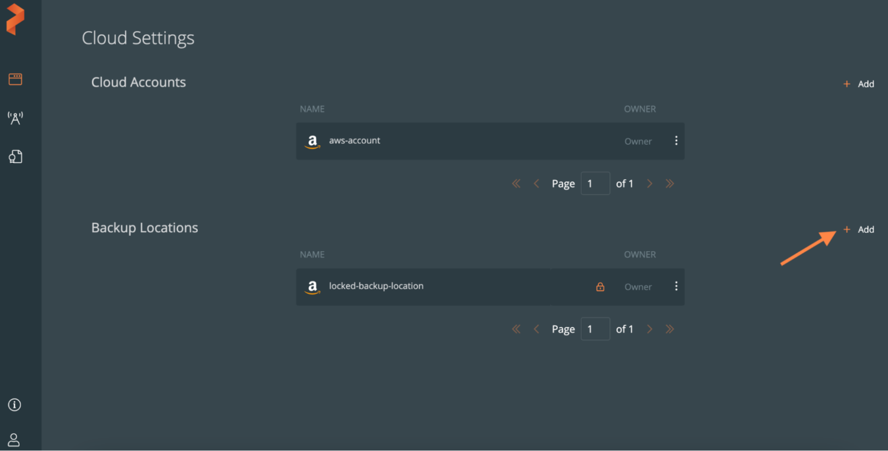
Task: Click the OWNER column header under Backup Locations
Action: pyautogui.click(x=640, y=255)
